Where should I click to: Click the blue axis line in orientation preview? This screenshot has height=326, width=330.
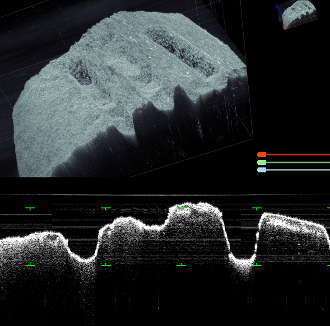279,10
